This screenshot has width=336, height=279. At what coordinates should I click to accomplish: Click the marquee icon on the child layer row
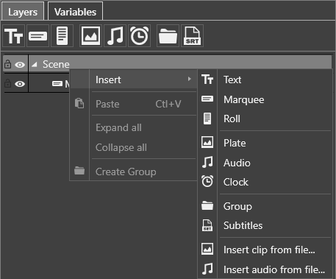57,84
